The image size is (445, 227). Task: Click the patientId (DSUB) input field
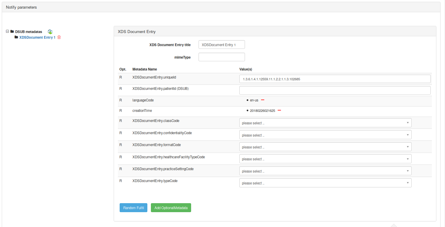click(335, 90)
